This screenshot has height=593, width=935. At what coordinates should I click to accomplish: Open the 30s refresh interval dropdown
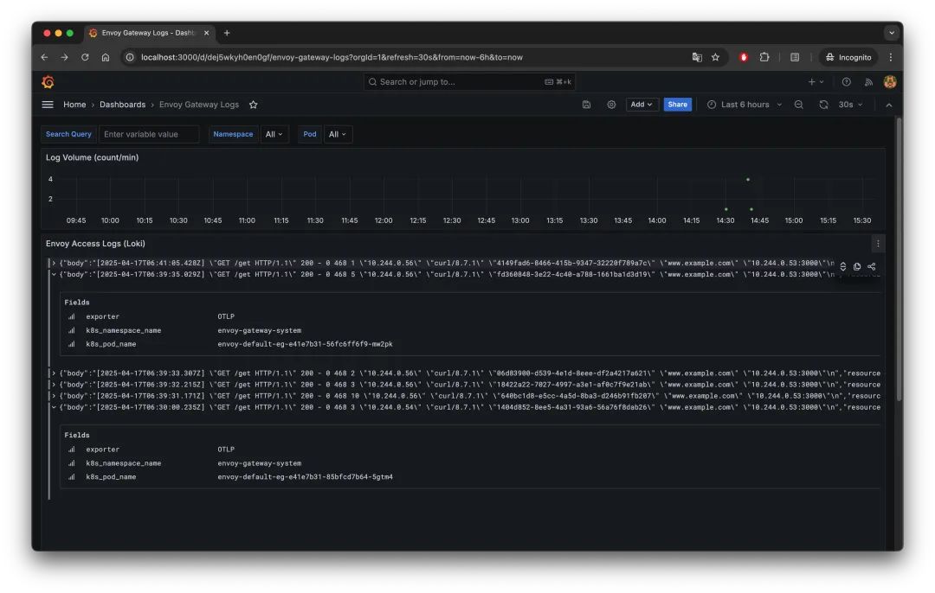pyautogui.click(x=850, y=105)
